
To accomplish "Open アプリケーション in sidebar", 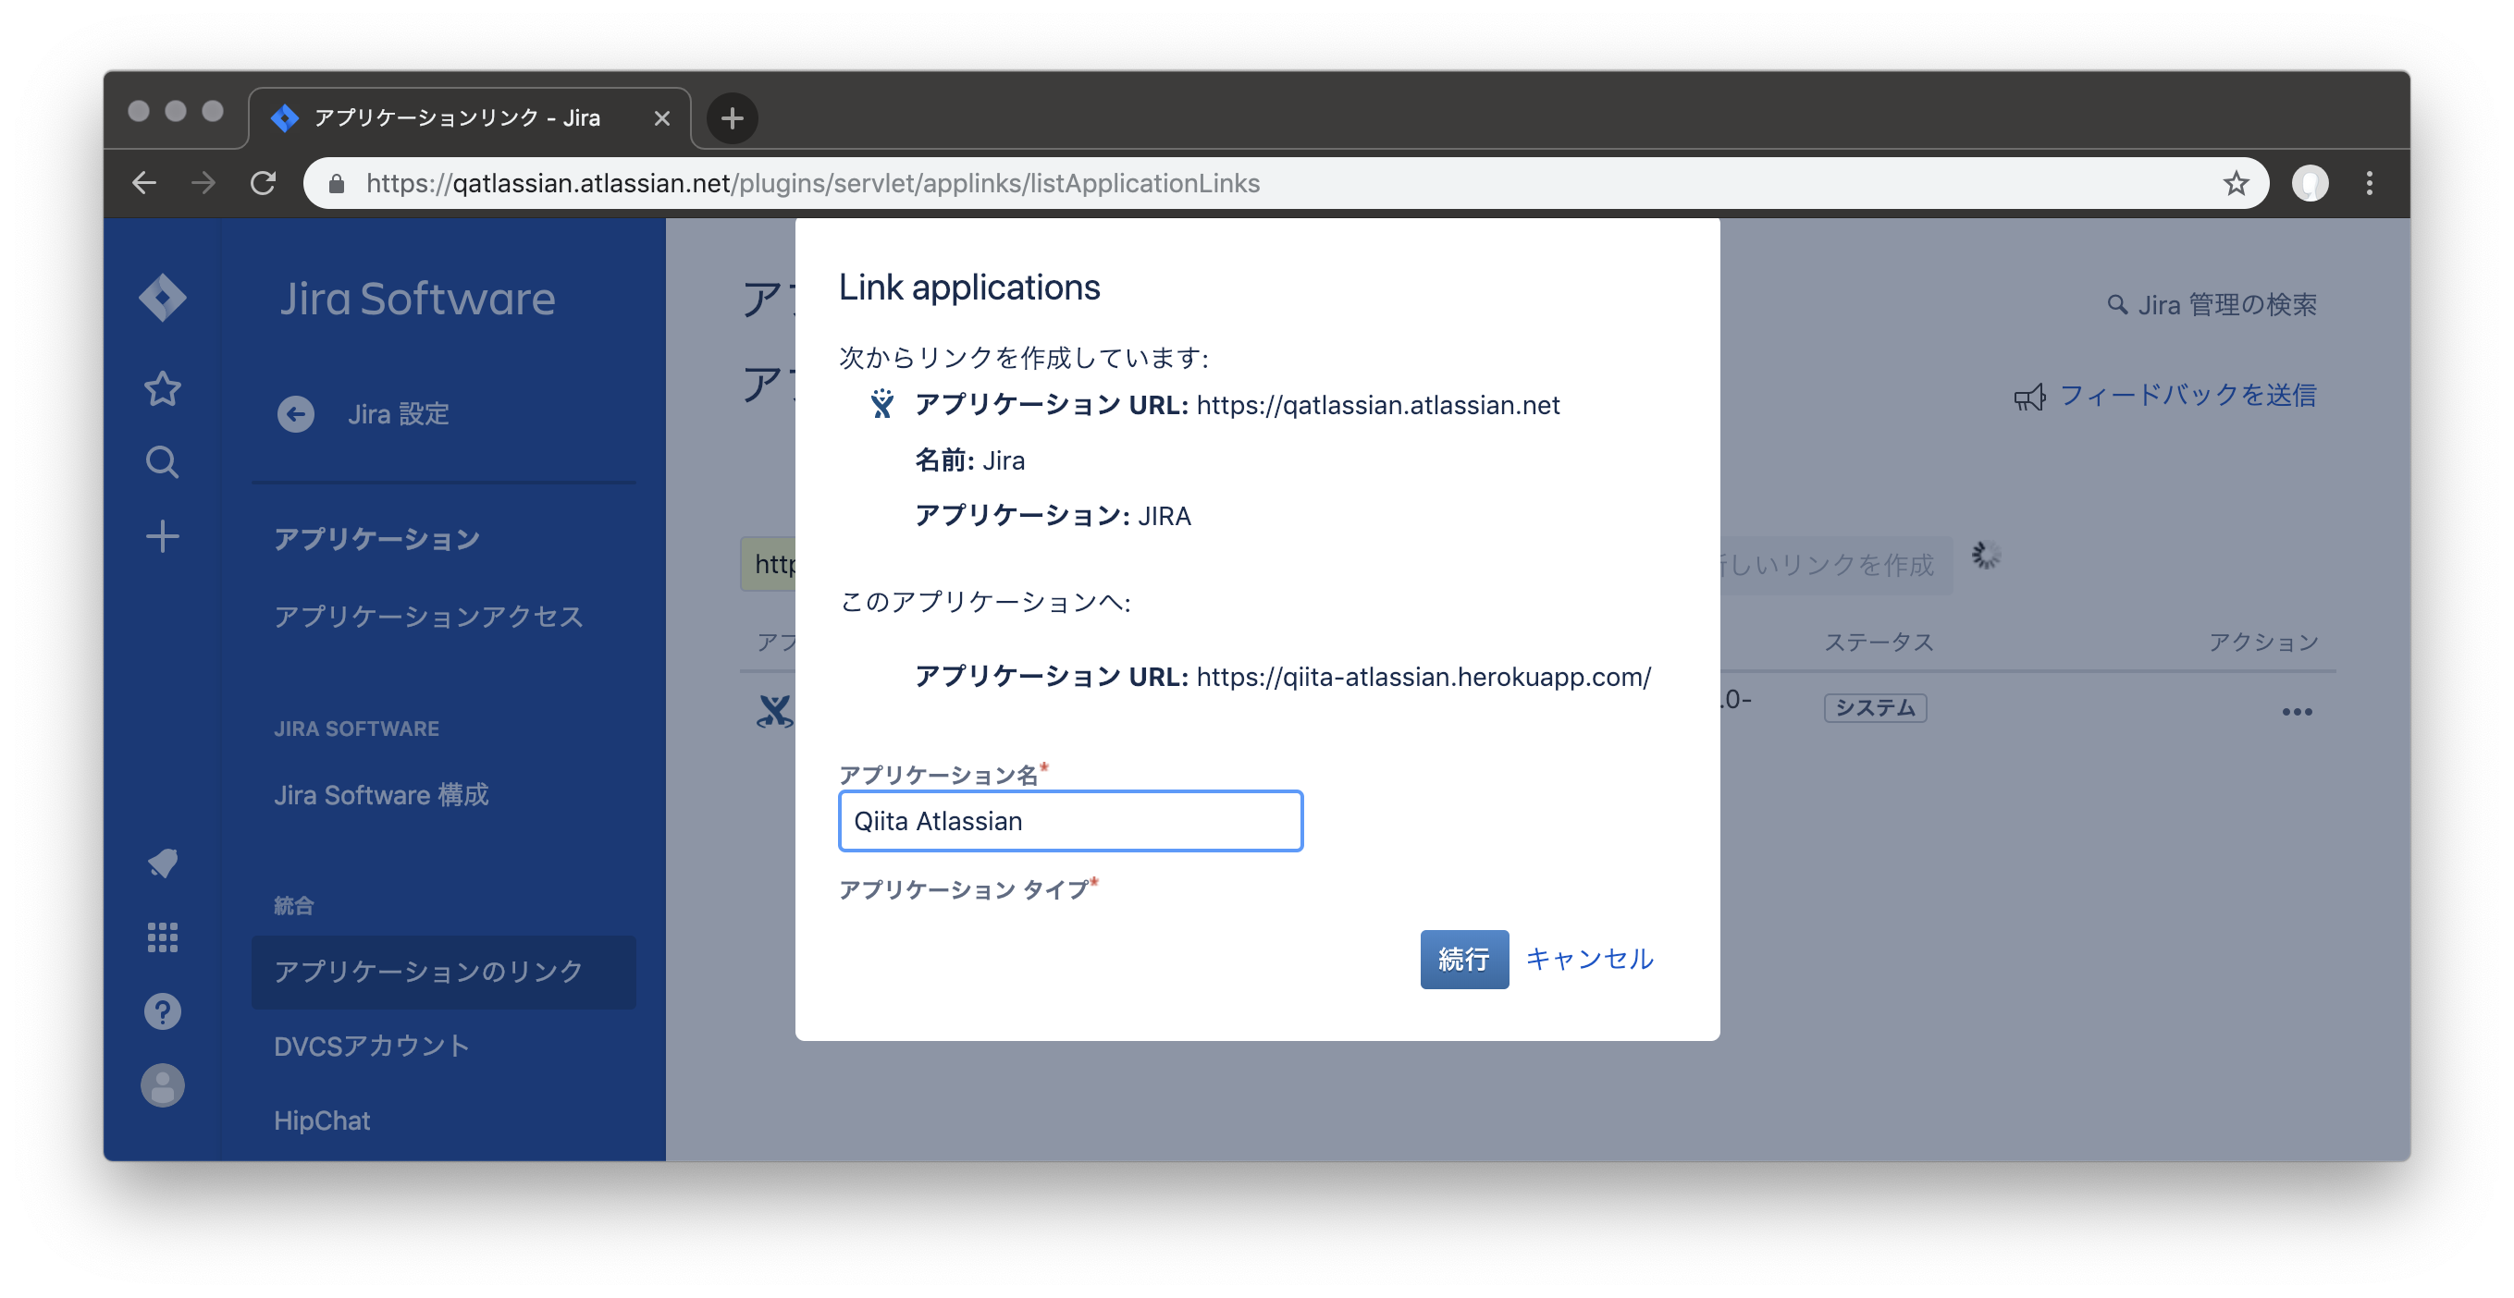I will [x=376, y=538].
